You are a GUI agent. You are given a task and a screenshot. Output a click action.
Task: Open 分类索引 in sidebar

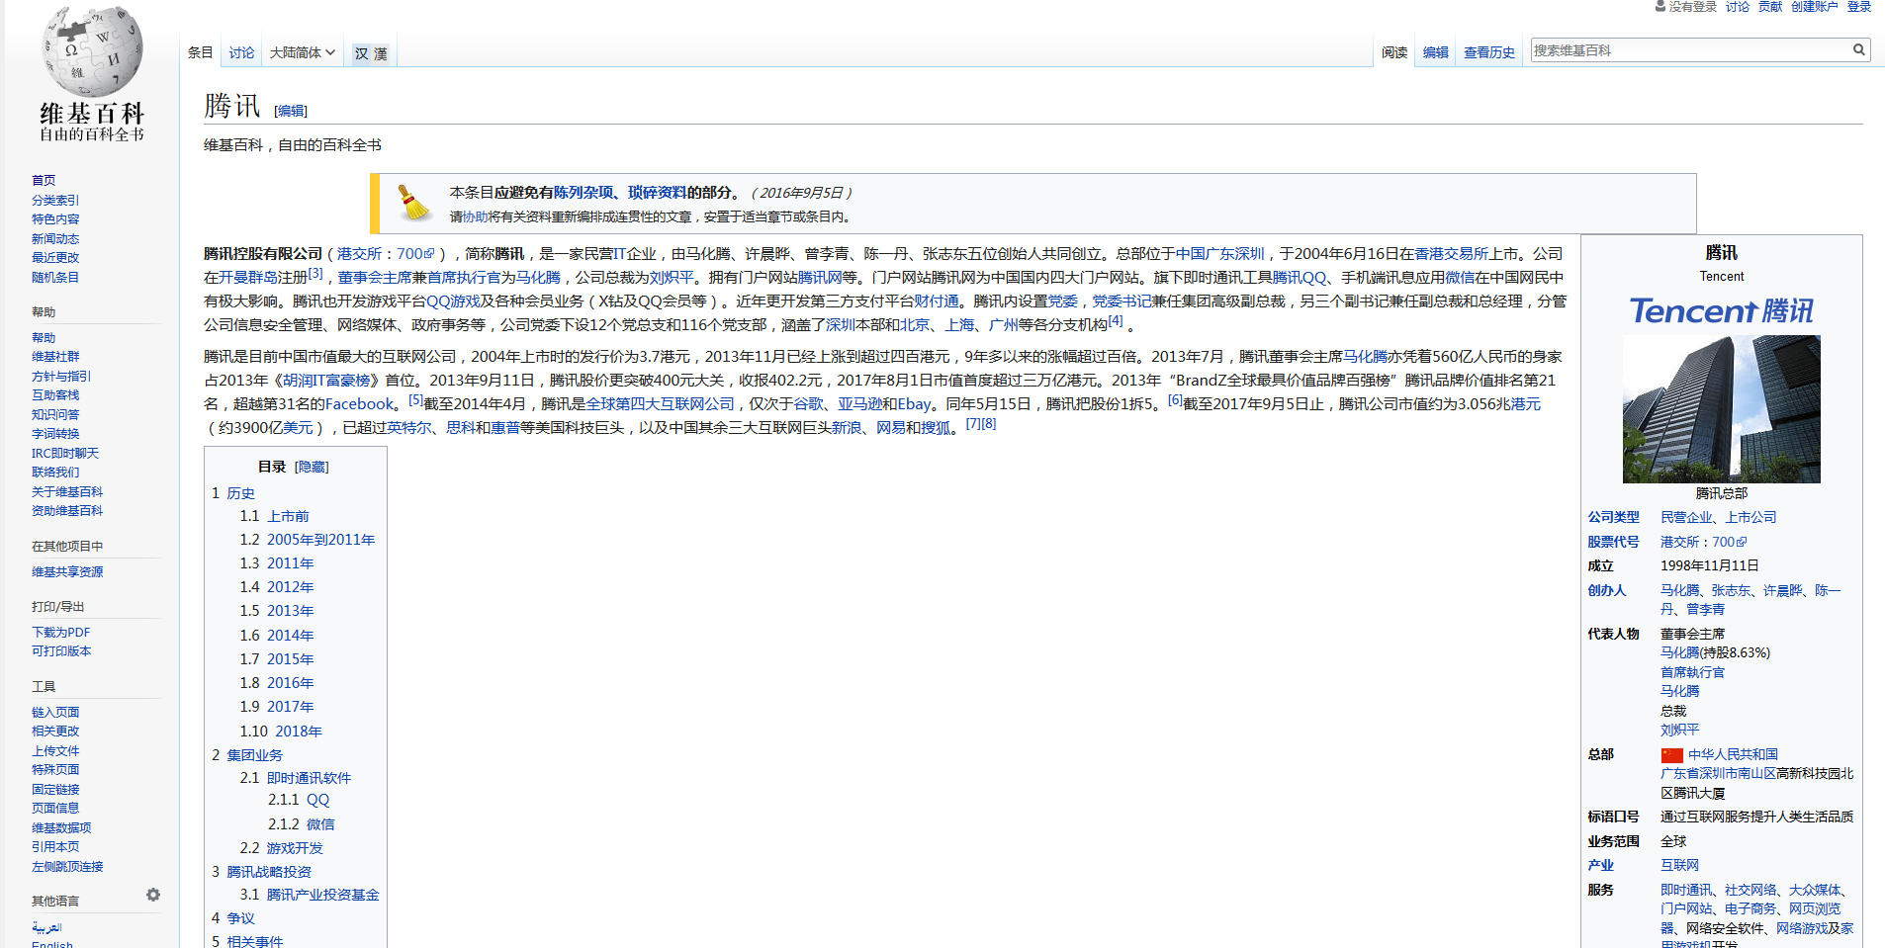click(55, 201)
